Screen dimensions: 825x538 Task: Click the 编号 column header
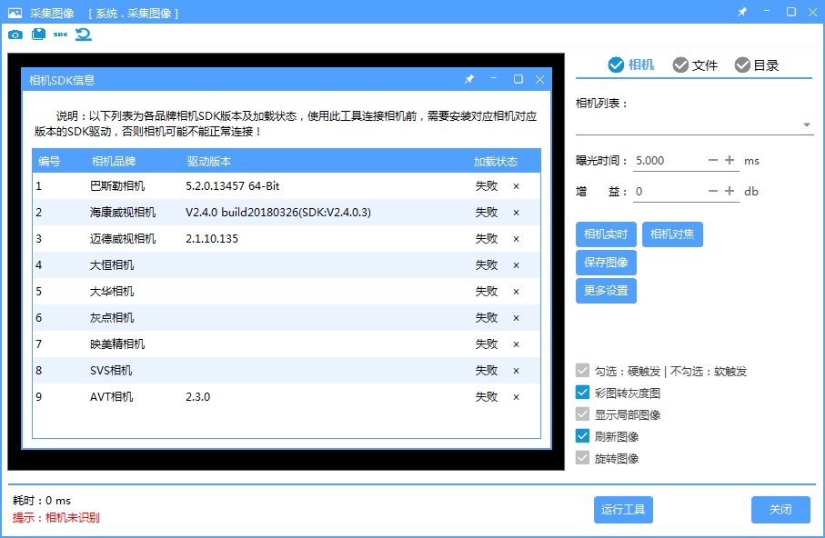point(49,162)
